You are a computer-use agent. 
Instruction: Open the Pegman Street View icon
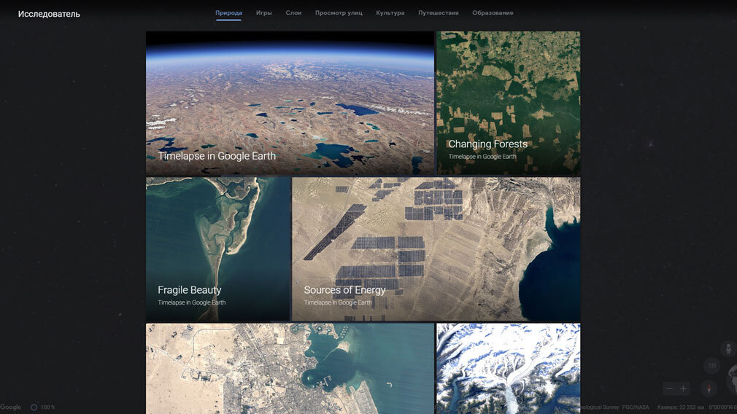728,348
